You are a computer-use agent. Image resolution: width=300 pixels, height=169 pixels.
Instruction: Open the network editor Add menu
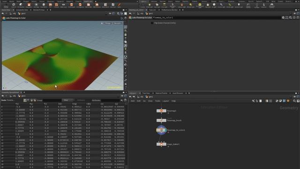133,101
